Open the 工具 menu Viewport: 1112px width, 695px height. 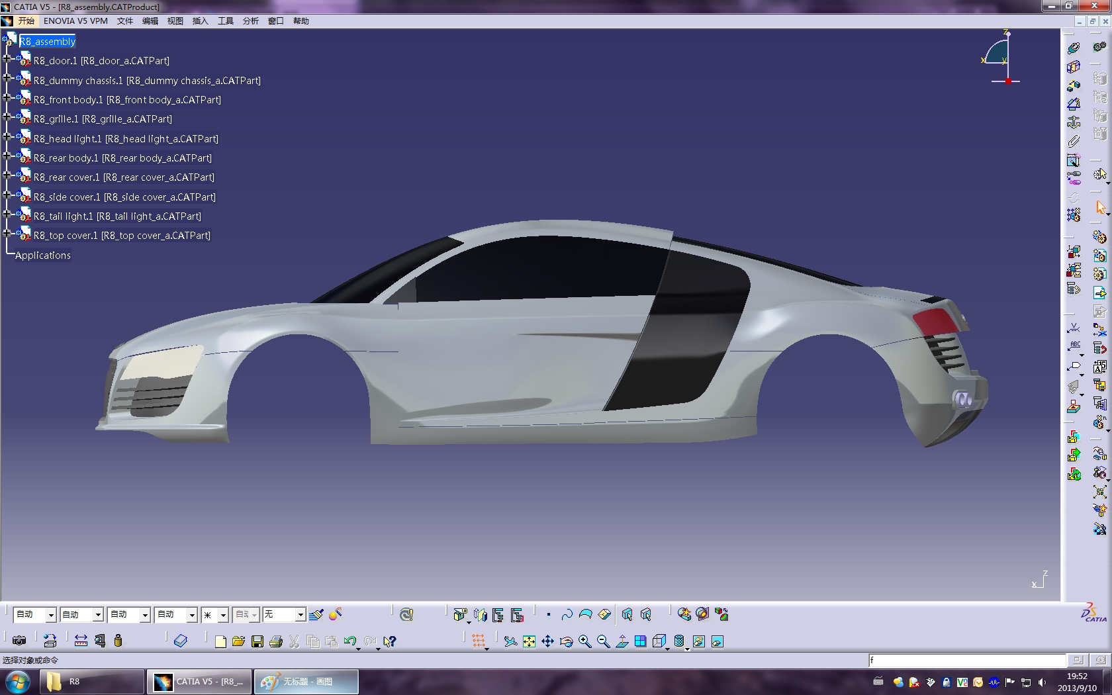coord(226,21)
